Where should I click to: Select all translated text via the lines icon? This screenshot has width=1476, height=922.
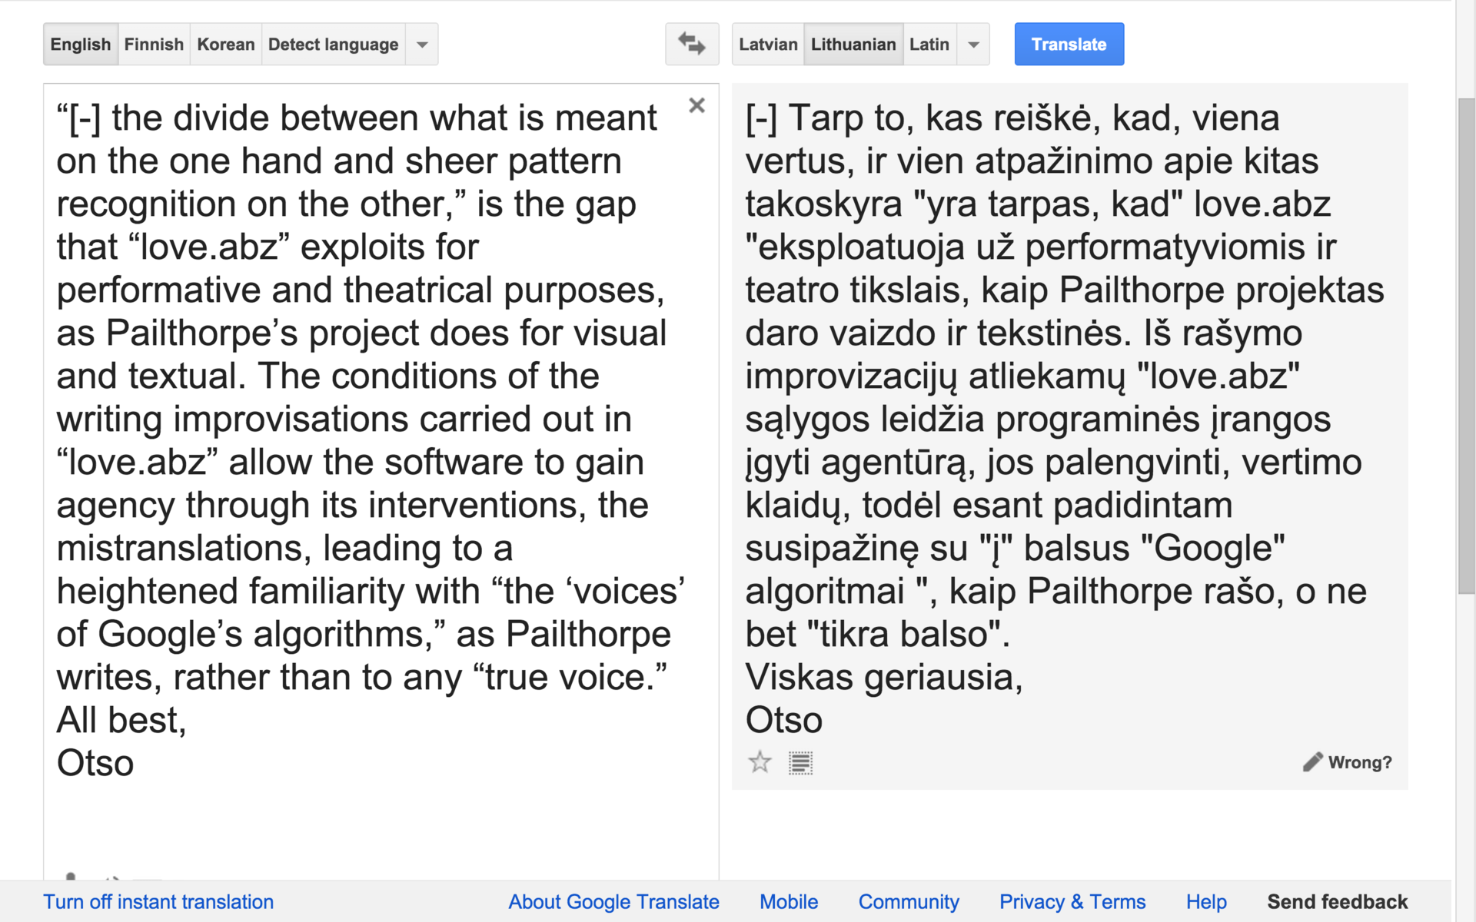(x=800, y=762)
